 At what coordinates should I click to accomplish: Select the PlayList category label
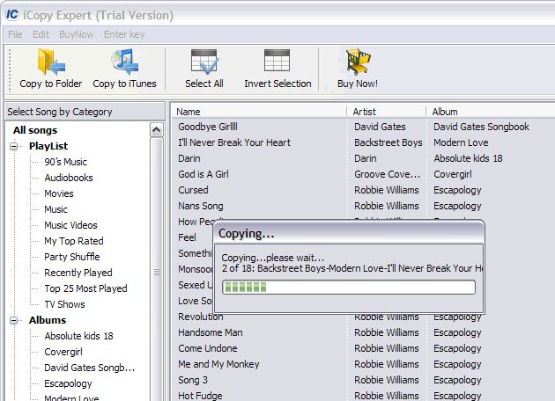click(48, 146)
